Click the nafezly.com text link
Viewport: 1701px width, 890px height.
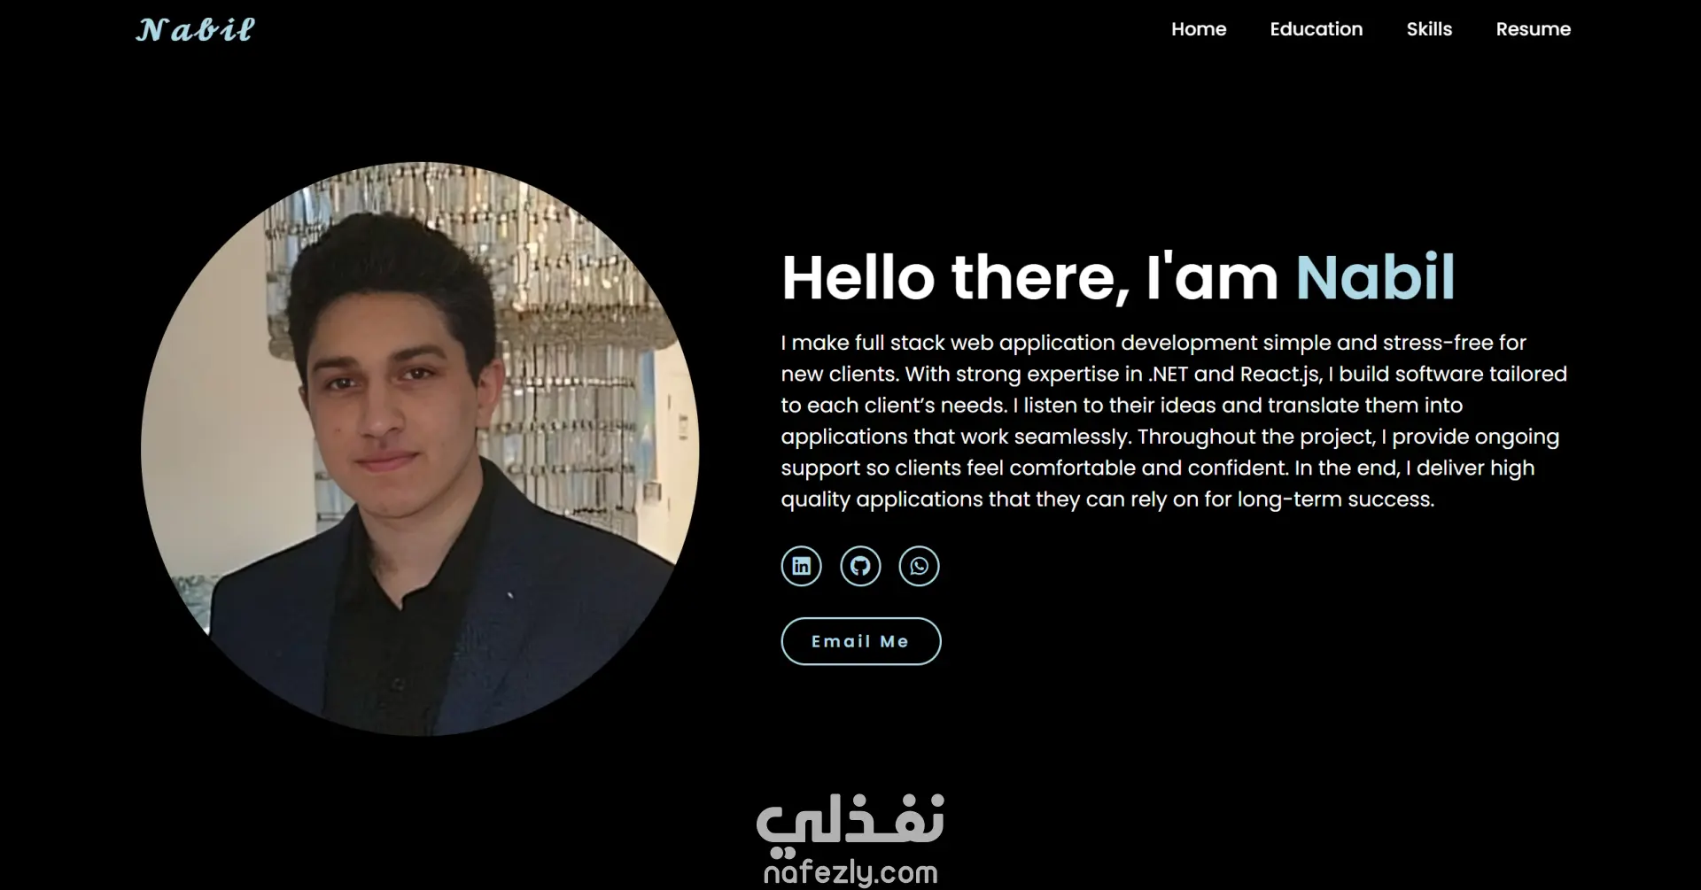[850, 873]
